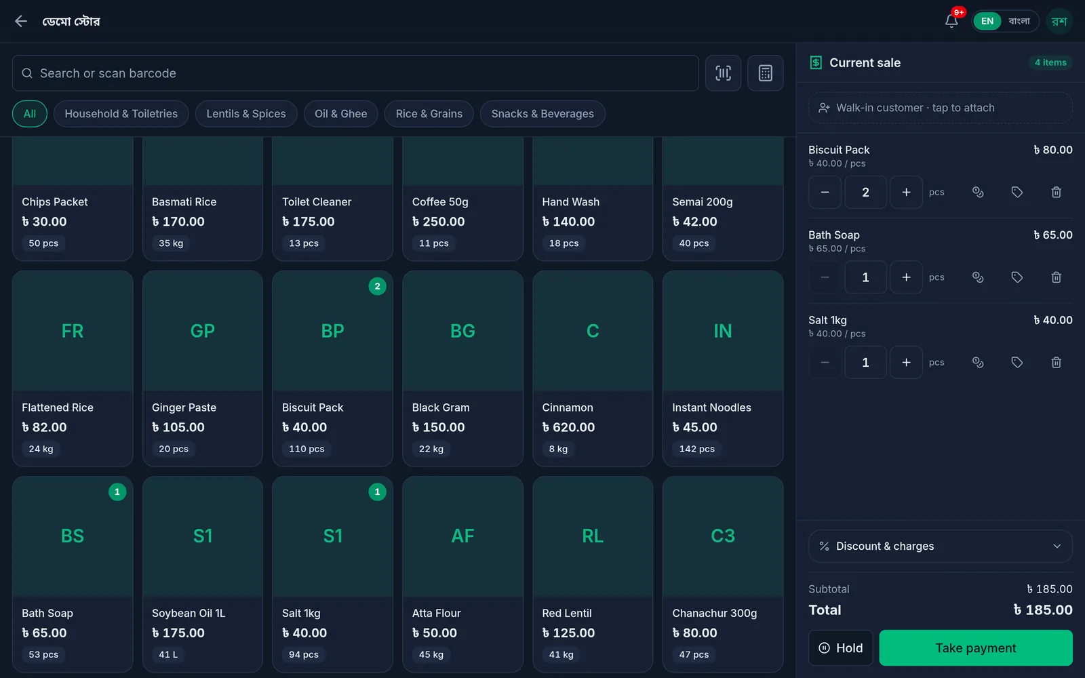
Task: Add Instant Noodles product to sale
Action: tap(723, 369)
